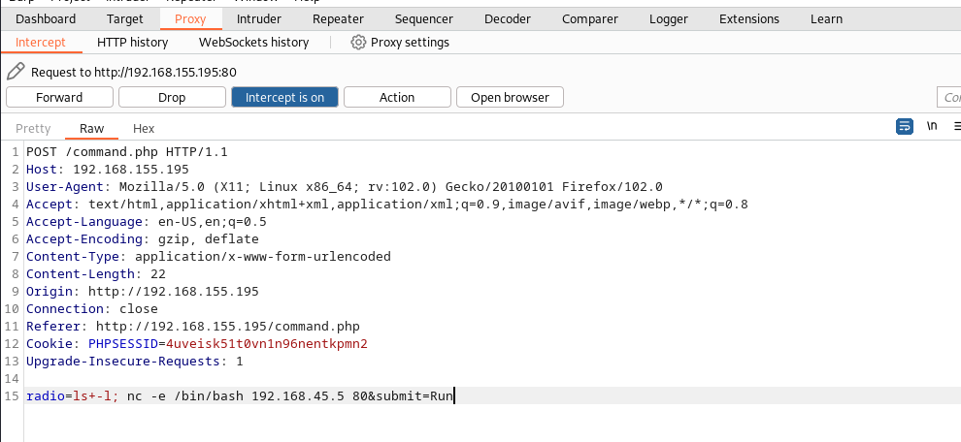Switch editor to Pretty view
Screen dimensions: 961x442
33,128
